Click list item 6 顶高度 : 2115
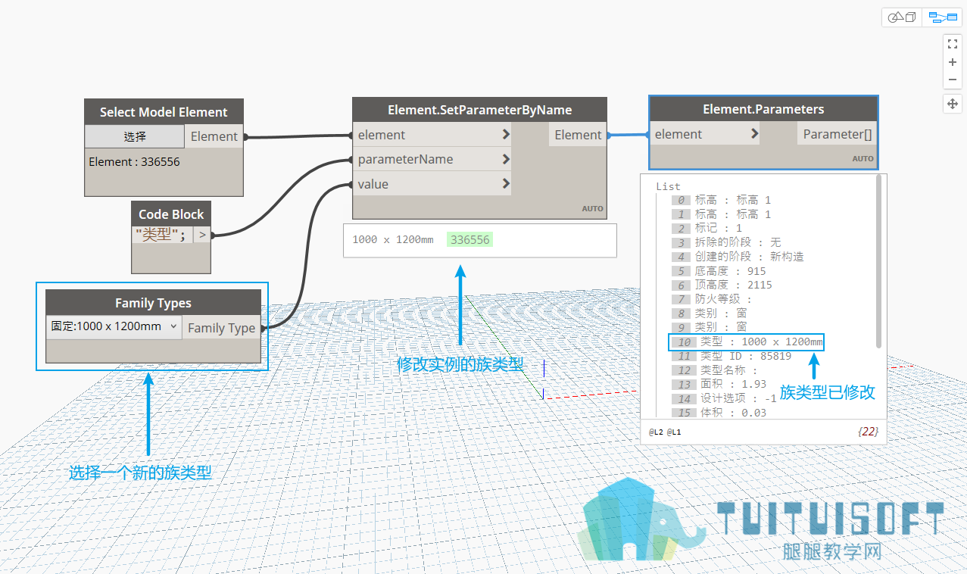 (722, 285)
